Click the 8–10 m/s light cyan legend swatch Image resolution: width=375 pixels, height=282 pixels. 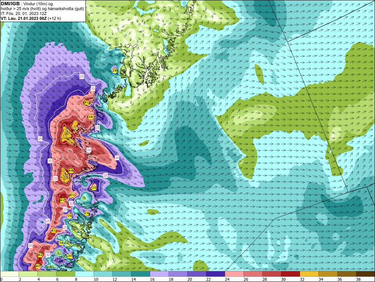(x=85, y=274)
